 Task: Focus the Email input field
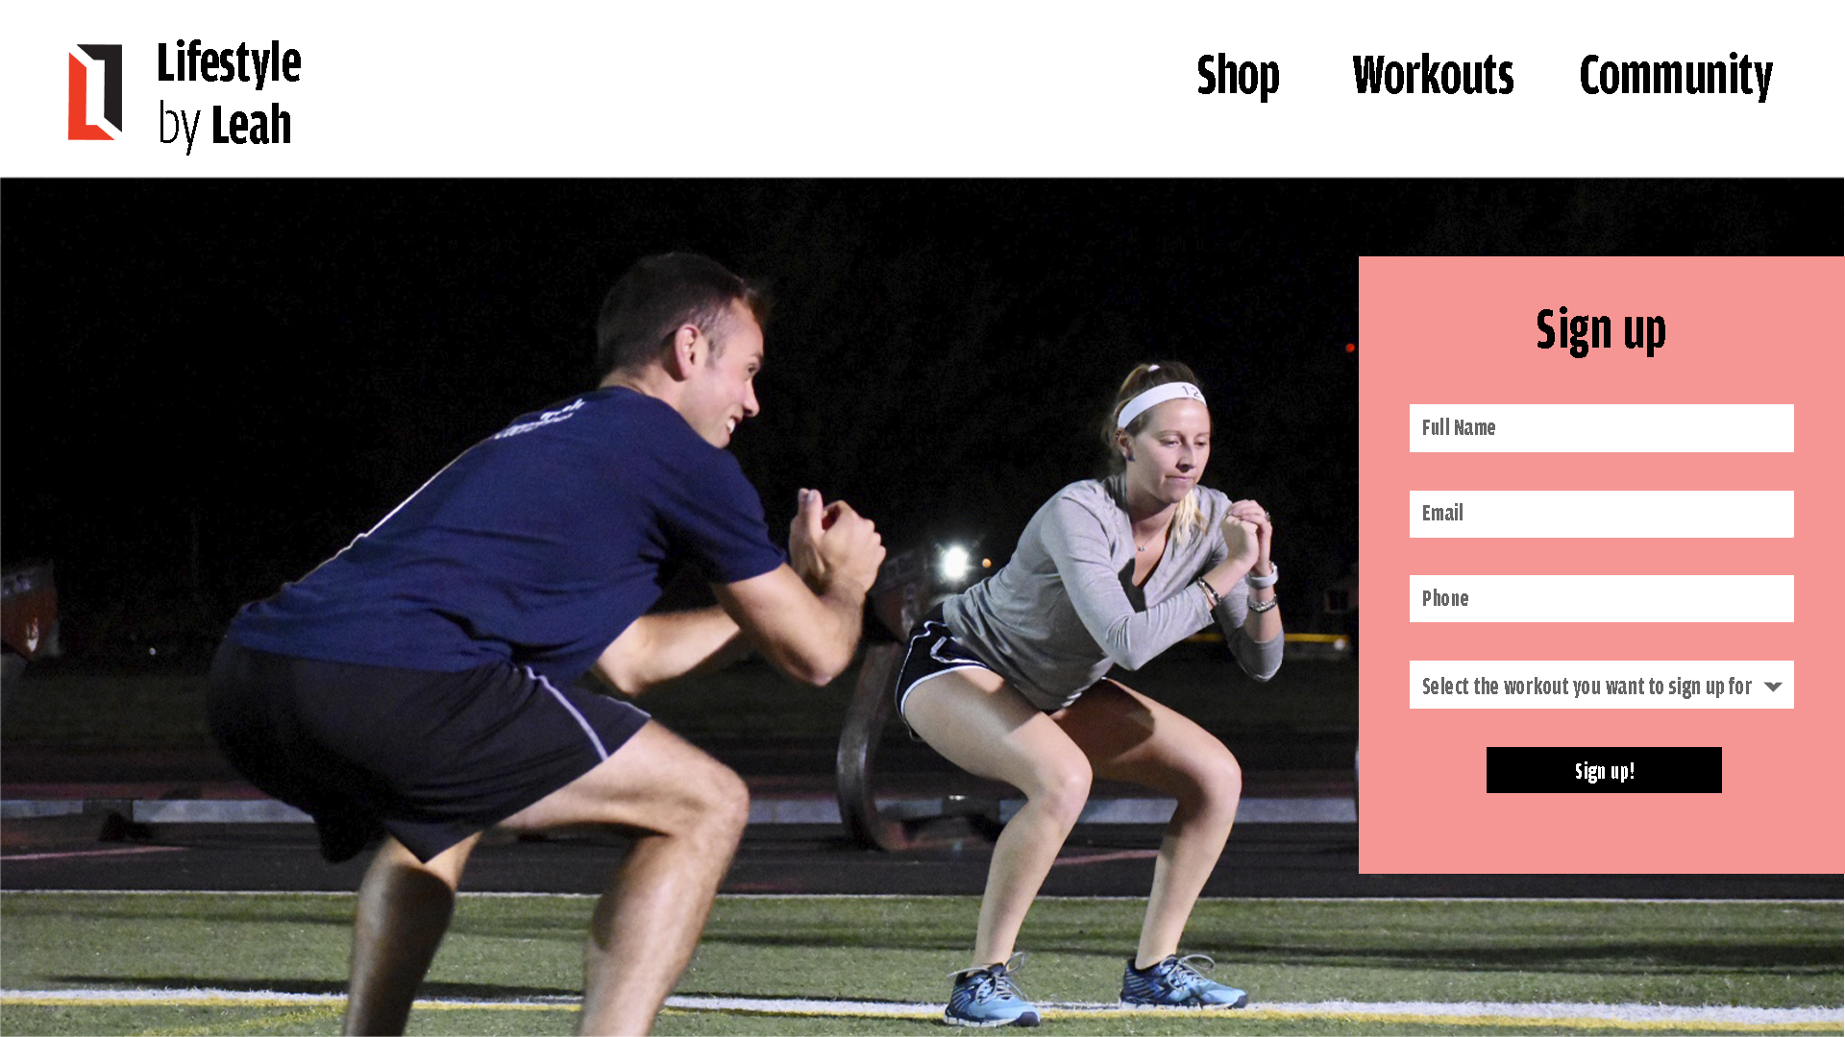tap(1601, 514)
